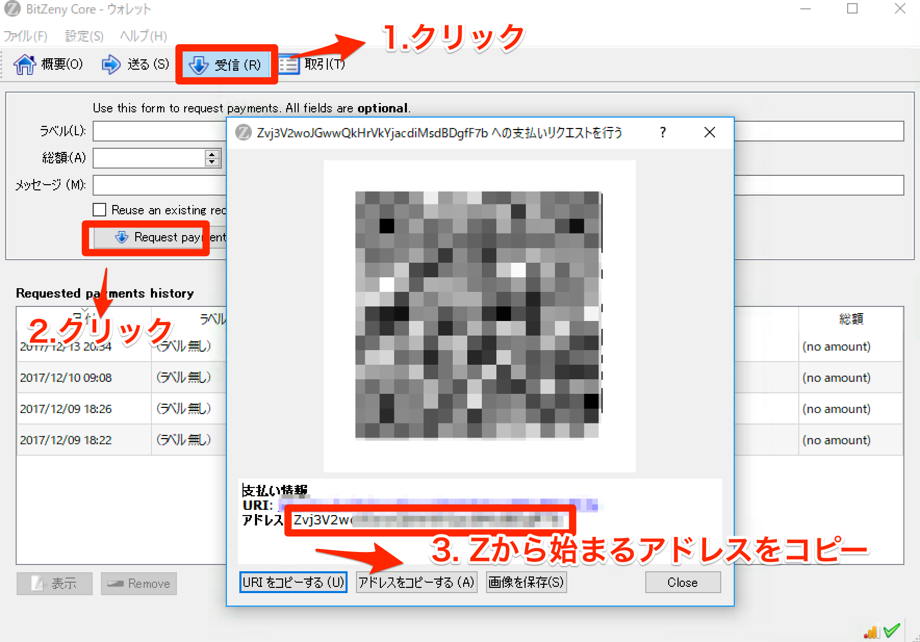Switch to the 送る (S) send tab
Viewport: 920px width, 642px height.
pos(135,64)
